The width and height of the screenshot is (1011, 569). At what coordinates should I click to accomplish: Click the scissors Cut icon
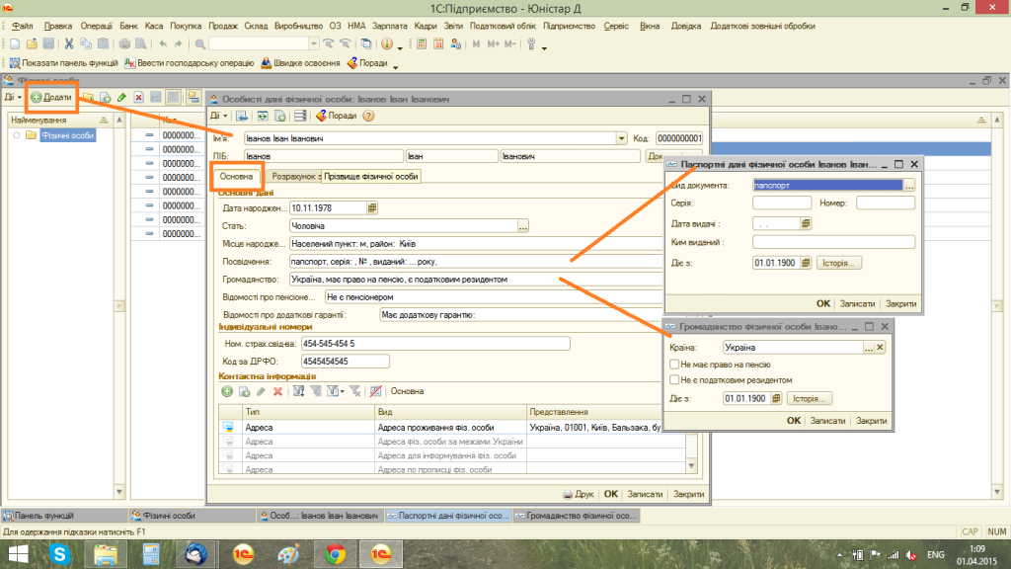(x=68, y=43)
